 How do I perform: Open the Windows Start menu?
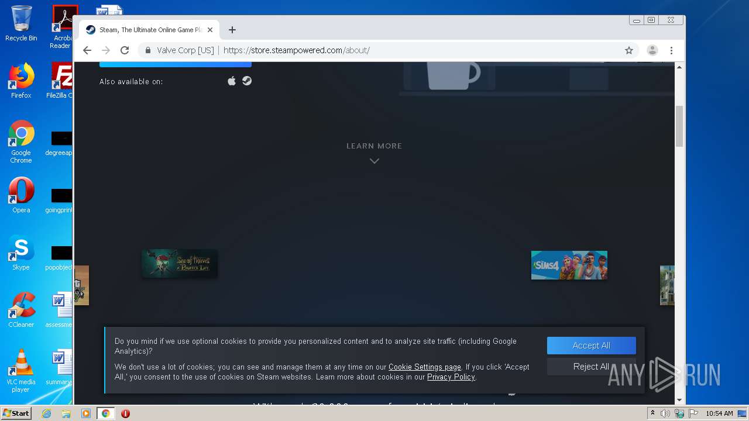click(x=16, y=413)
